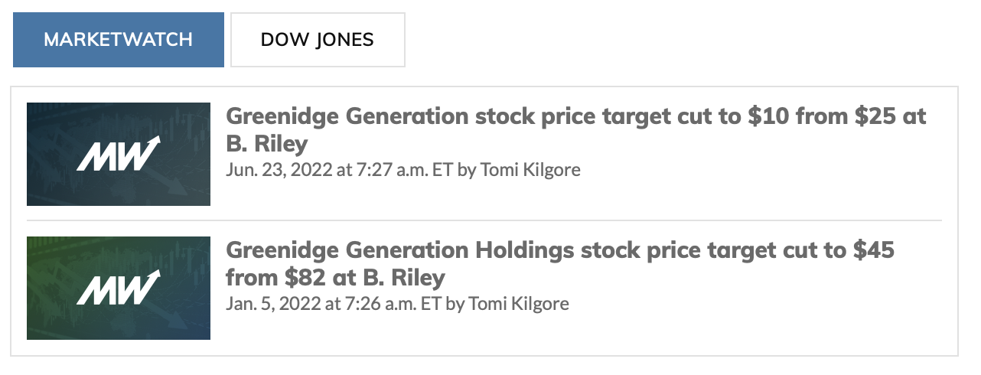This screenshot has height=375, width=981.
Task: Switch to the MARKETWATCH tab
Action: click(x=118, y=40)
